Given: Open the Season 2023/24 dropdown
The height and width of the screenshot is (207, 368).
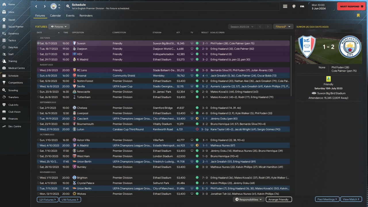Looking at the screenshot, I should pos(242,27).
